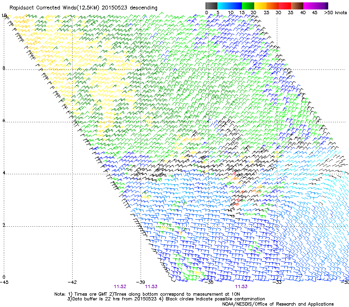Click the '35' legend scale label
This screenshot has width=349, height=307.
coord(291,13)
